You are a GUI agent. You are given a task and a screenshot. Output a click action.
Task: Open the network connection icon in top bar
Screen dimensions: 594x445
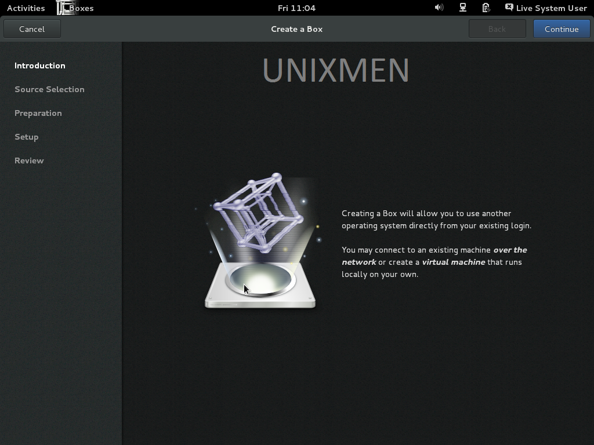pyautogui.click(x=462, y=8)
